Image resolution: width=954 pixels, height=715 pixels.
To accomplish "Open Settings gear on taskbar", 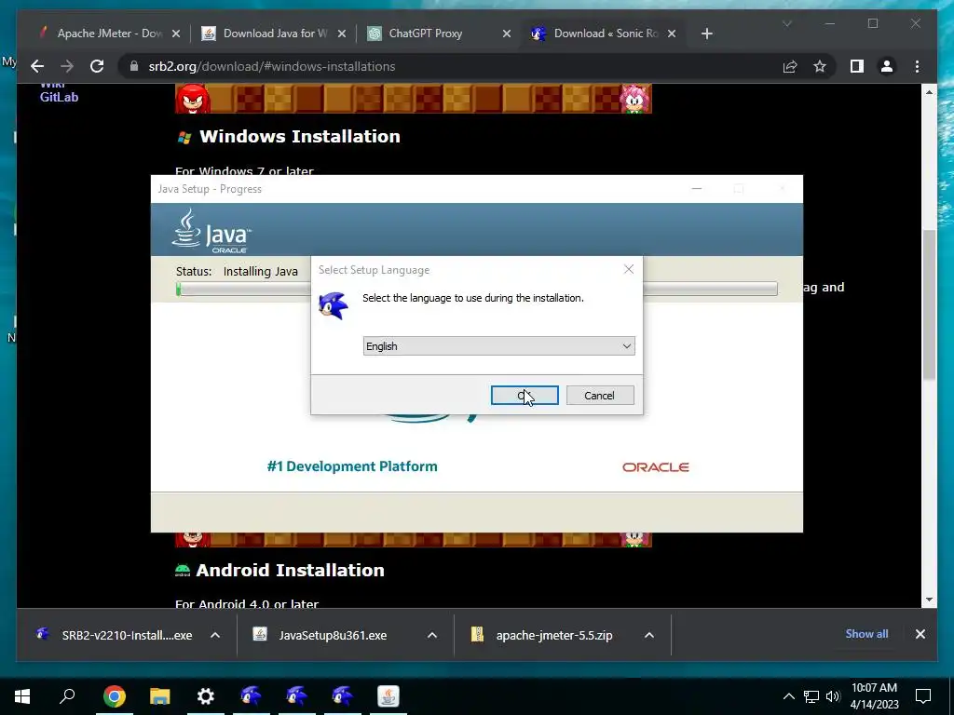I will pyautogui.click(x=206, y=696).
